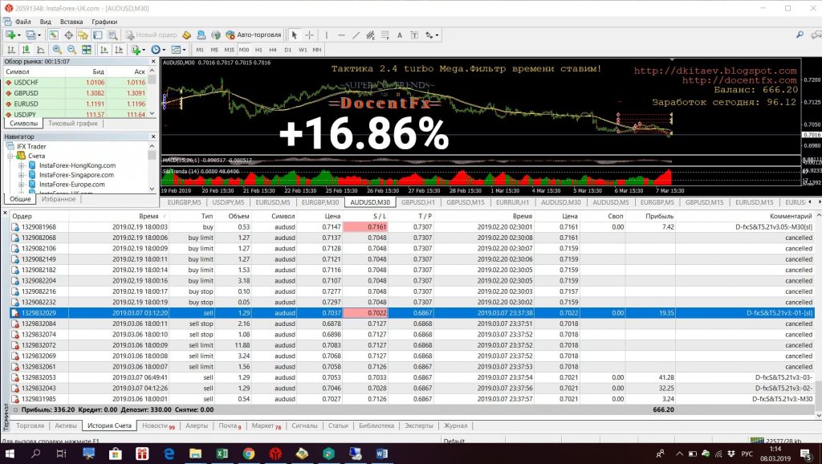This screenshot has width=822, height=464.
Task: Open the Графики menu
Action: coord(104,22)
